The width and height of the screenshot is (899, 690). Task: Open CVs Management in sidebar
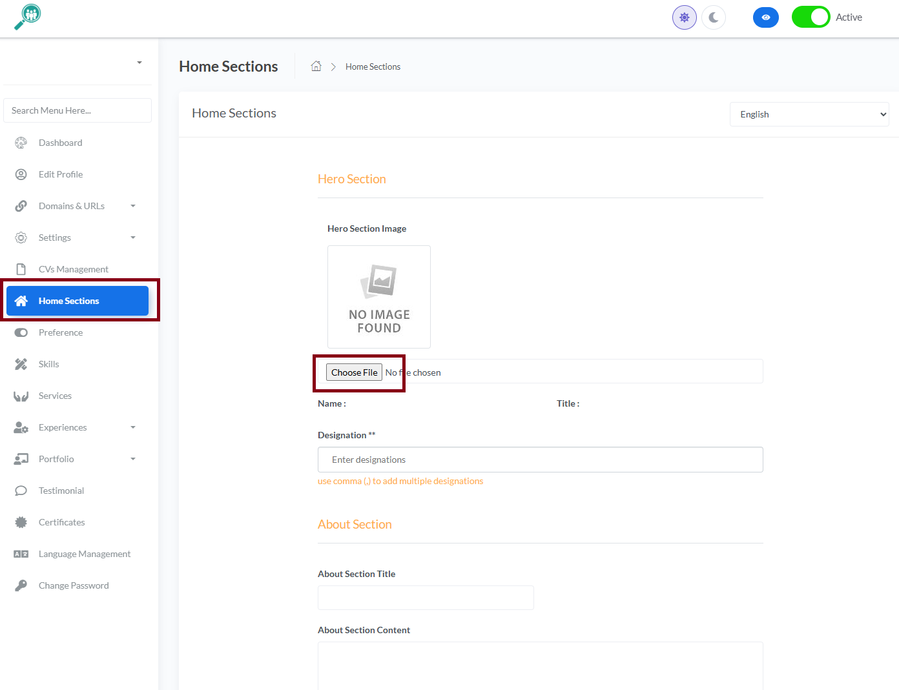73,269
